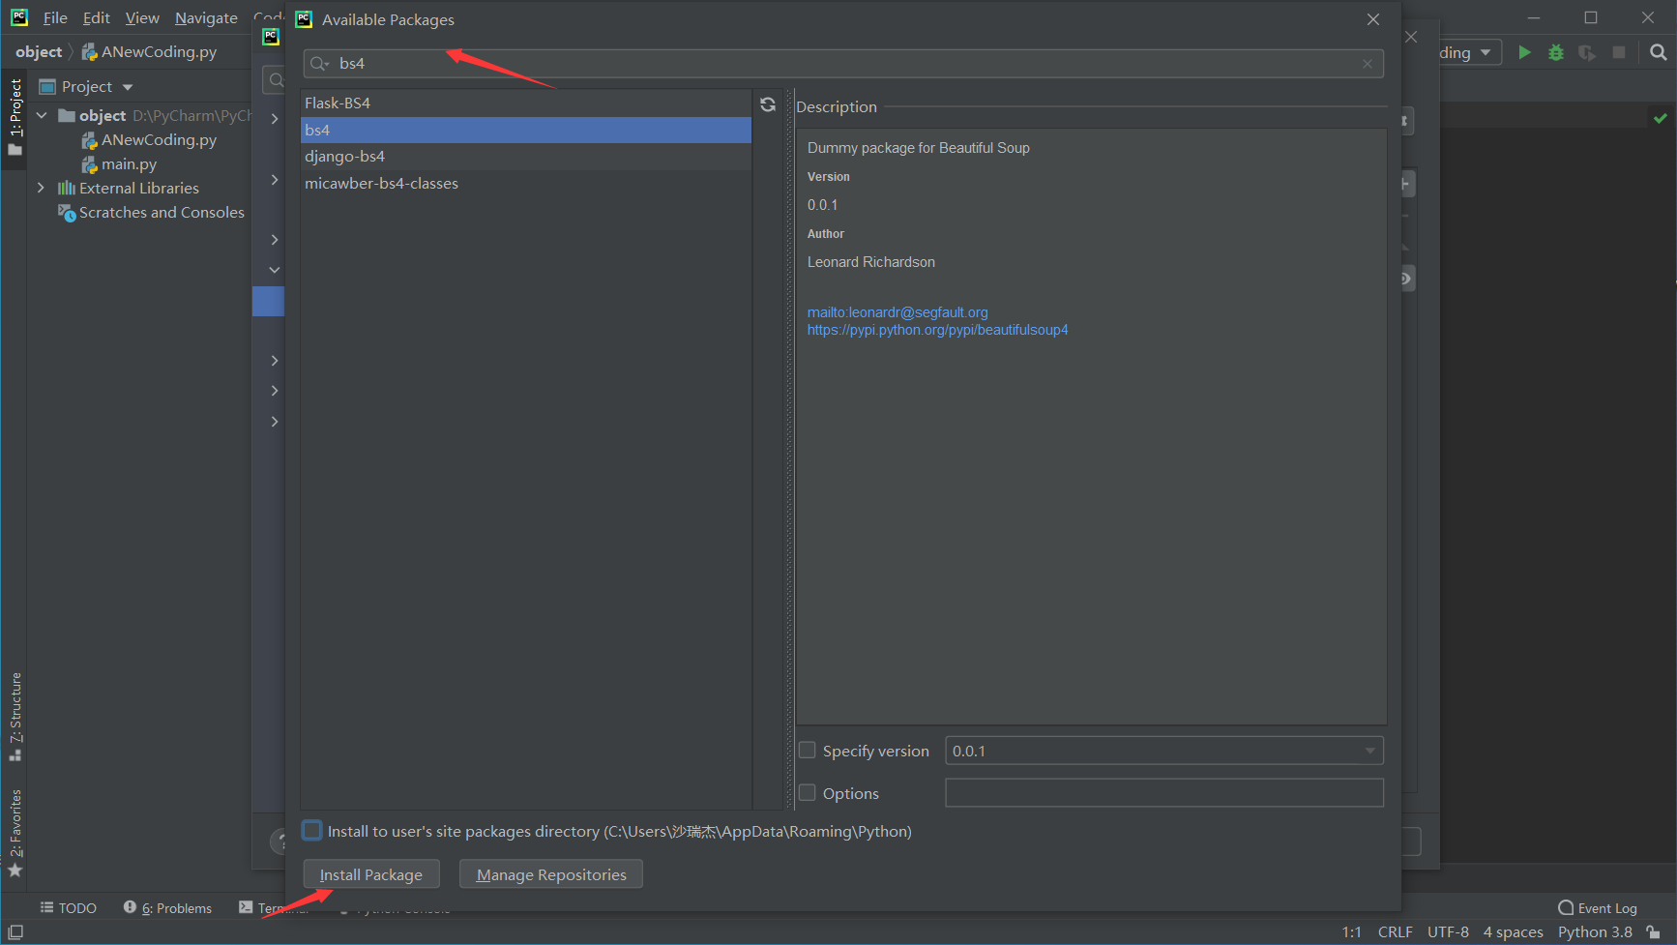The image size is (1677, 945).
Task: Select Scratches and Consoles node
Action: (x=162, y=212)
